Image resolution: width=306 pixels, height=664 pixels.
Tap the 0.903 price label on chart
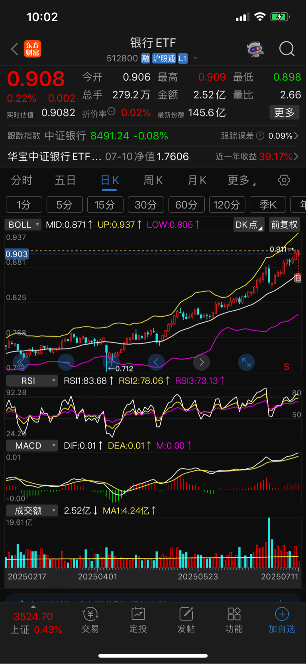point(17,254)
